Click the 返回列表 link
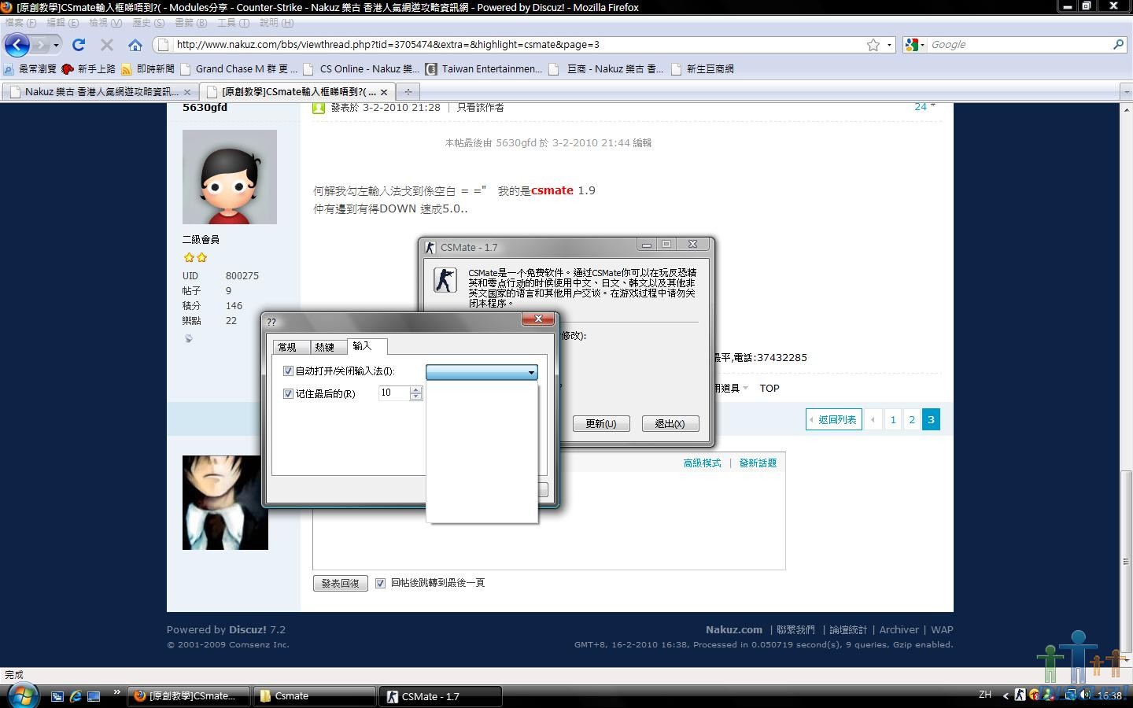 click(x=834, y=419)
